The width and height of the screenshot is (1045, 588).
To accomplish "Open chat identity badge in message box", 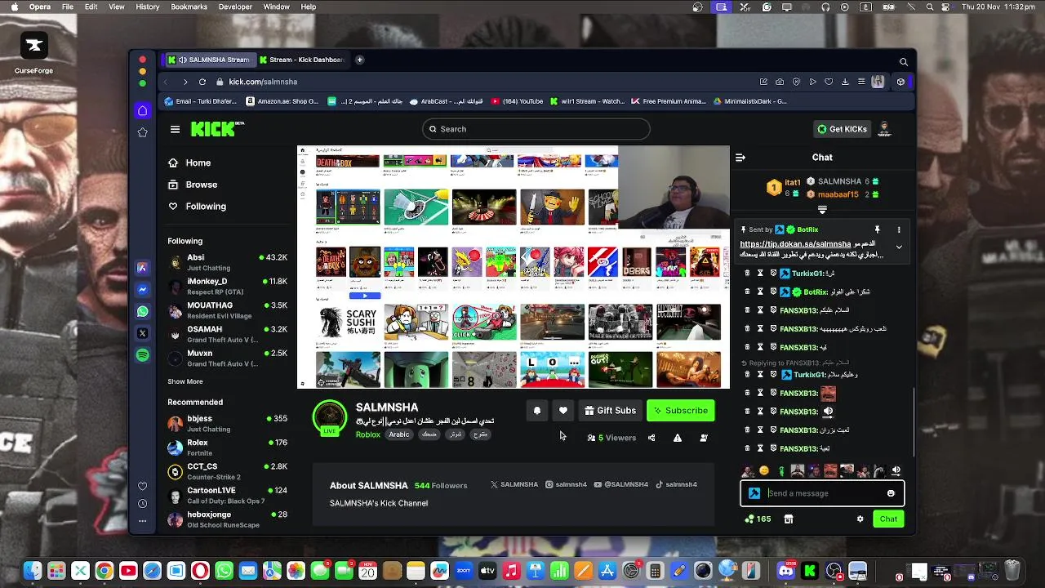I will 754,493.
